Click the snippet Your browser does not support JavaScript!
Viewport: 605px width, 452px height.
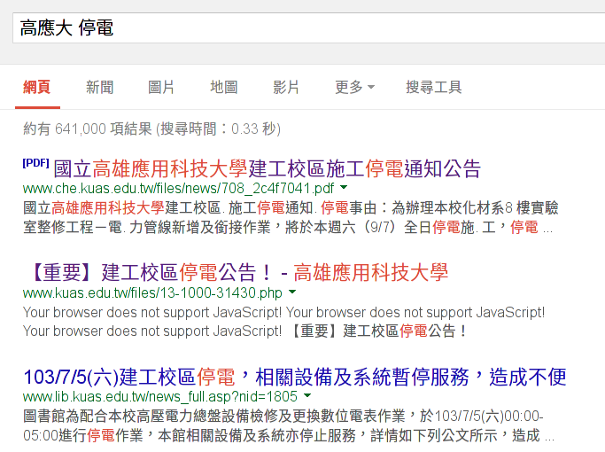(x=284, y=322)
